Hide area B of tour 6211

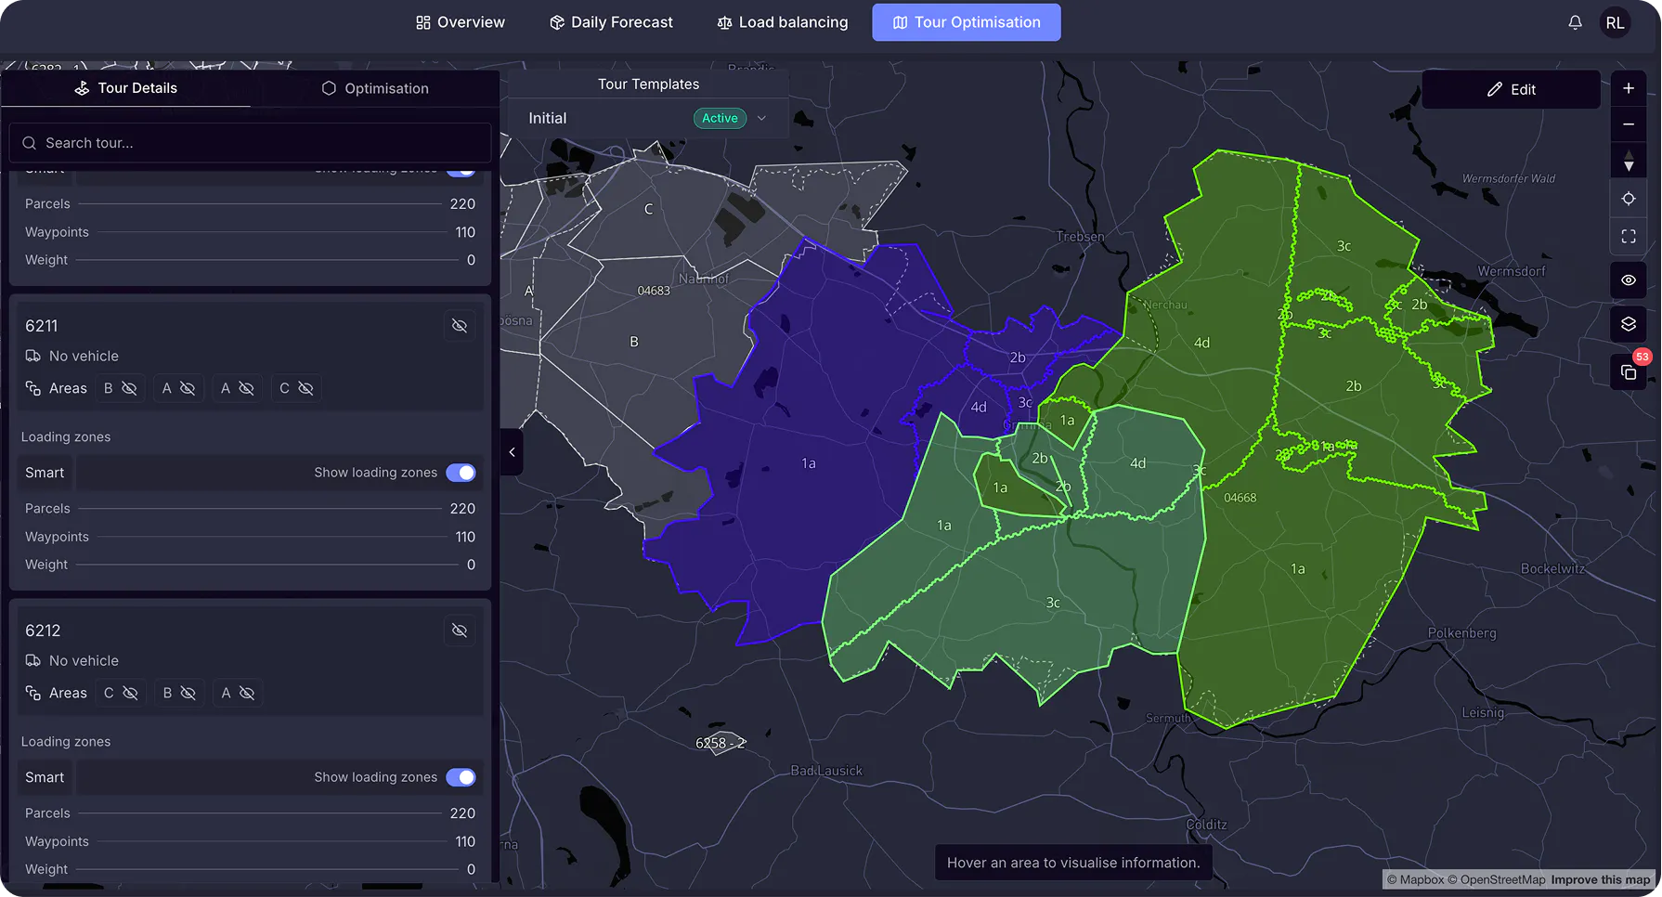click(129, 388)
